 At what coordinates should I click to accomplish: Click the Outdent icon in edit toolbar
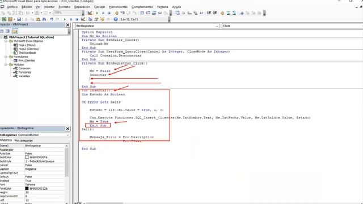click(215, 13)
